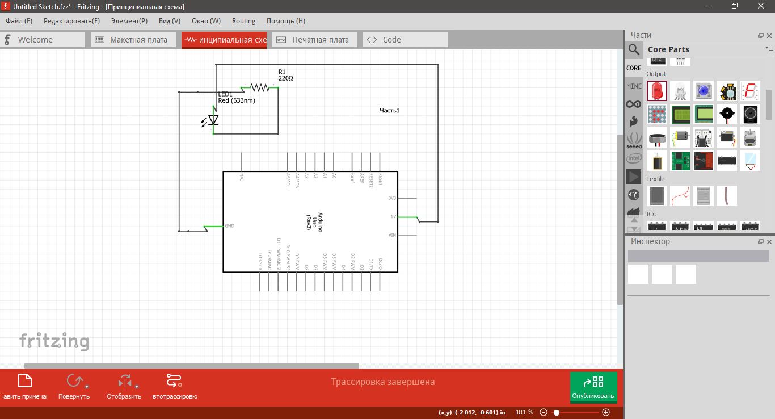Flip the part with Отобразить button
This screenshot has height=419, width=775.
coord(124,387)
